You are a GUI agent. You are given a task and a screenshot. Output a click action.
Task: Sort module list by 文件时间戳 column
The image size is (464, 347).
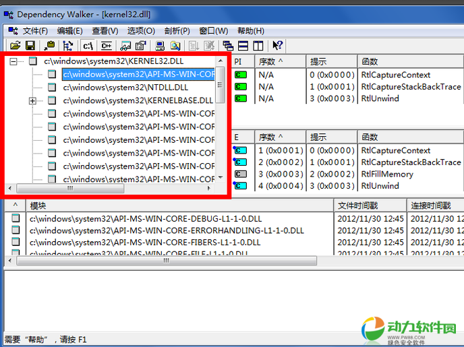(x=370, y=205)
